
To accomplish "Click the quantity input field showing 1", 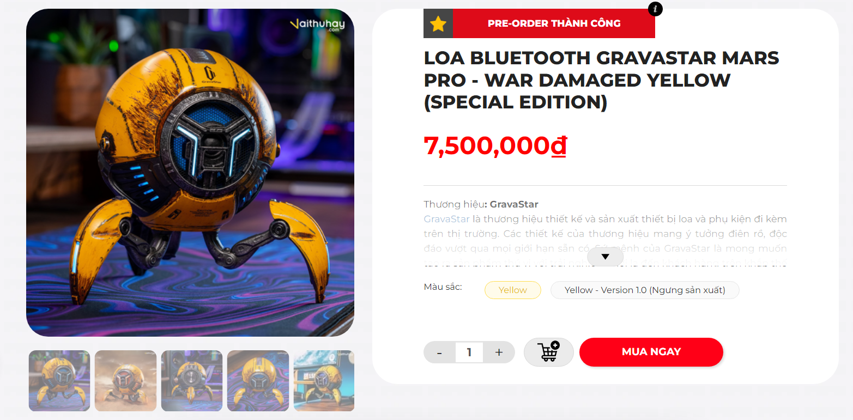I will [469, 352].
